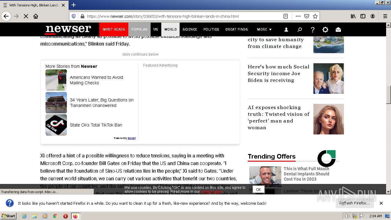Click the AI woman portrait thumbnail

tap(329, 119)
